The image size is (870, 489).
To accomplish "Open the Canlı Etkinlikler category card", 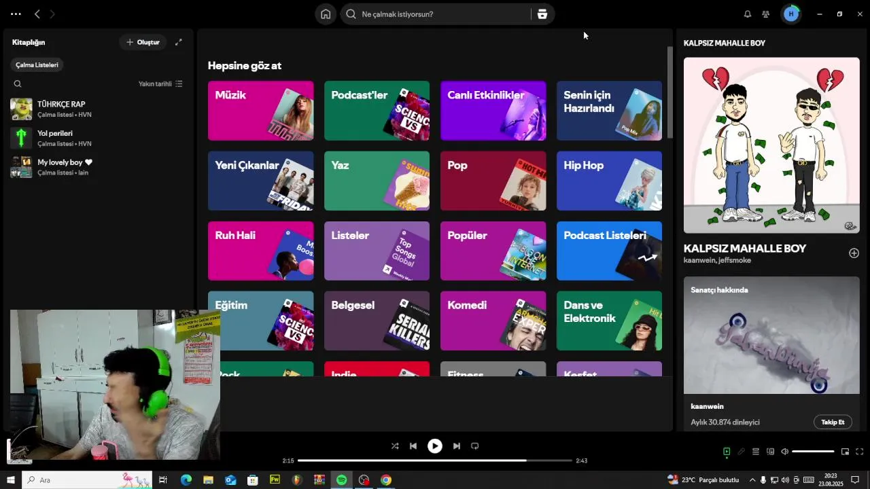I will click(x=493, y=111).
